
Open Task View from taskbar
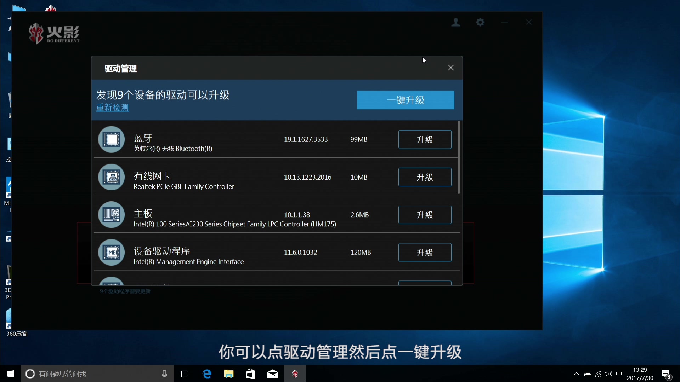tap(184, 374)
